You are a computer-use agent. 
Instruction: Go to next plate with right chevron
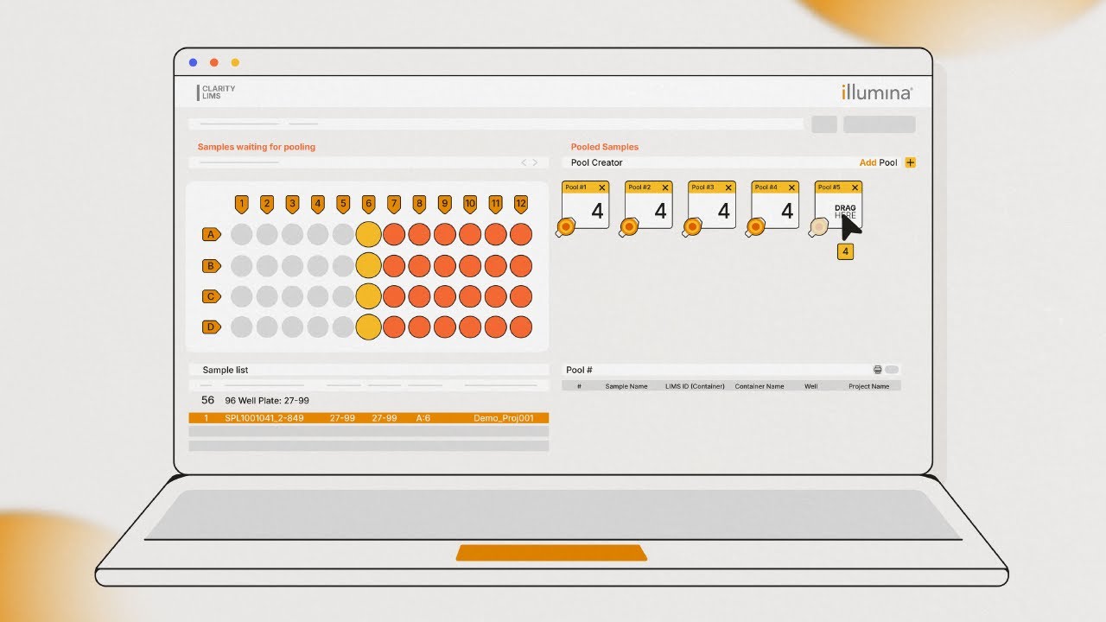point(535,162)
